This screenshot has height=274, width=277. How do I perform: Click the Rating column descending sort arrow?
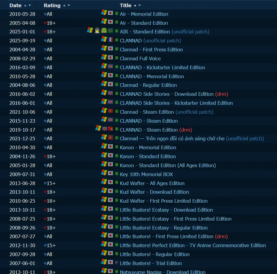tap(69, 5)
